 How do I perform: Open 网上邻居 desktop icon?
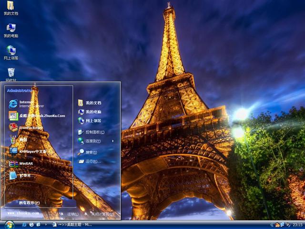[x=11, y=53]
